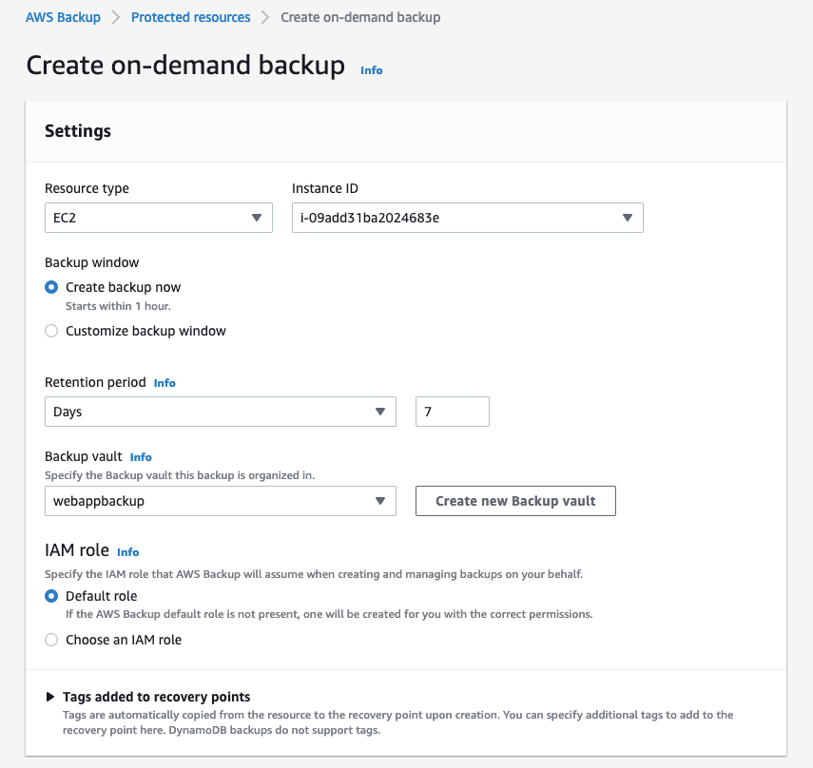Click the Instance ID dropdown arrow icon
This screenshot has height=768, width=813.
628,217
